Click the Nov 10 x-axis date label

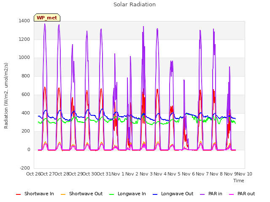(245, 174)
